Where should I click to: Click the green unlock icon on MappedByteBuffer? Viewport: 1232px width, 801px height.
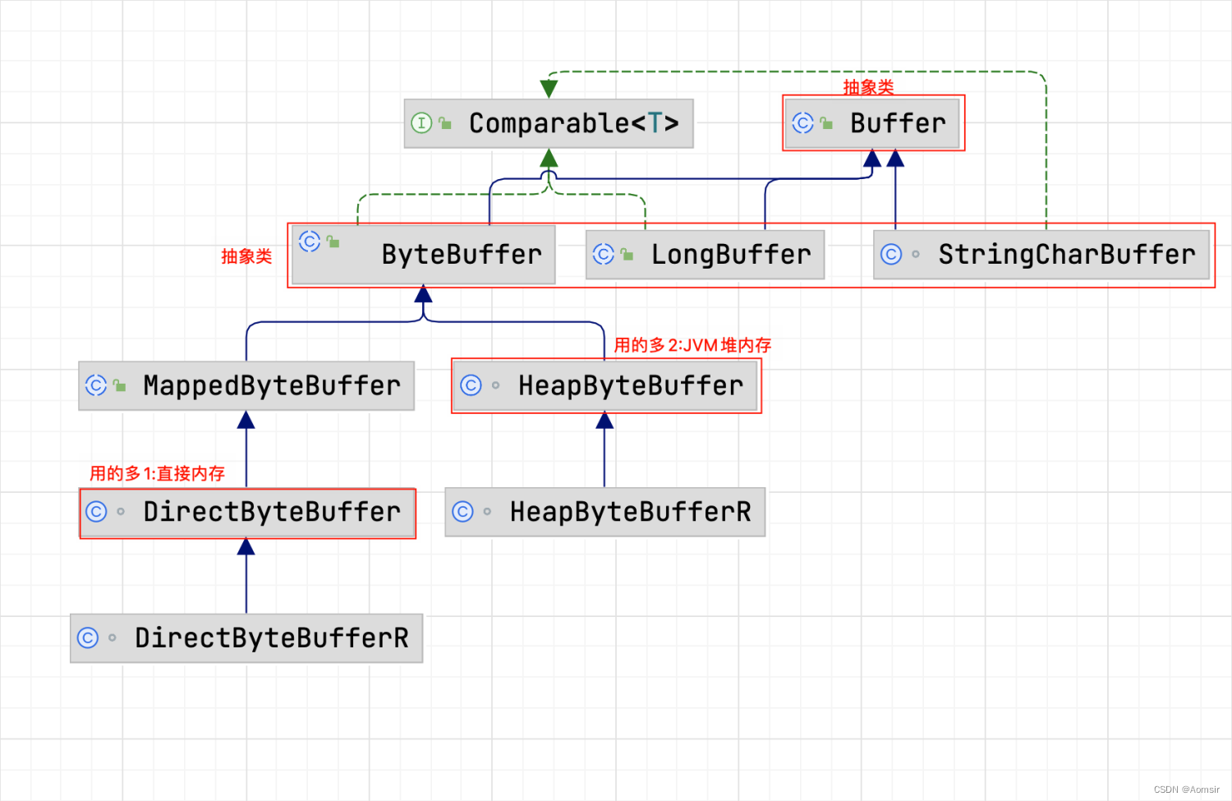click(x=120, y=385)
